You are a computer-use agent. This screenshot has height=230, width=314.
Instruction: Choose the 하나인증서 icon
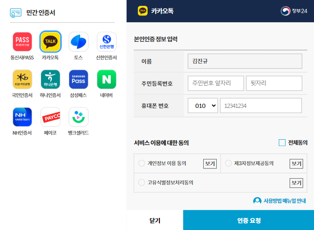[50, 79]
